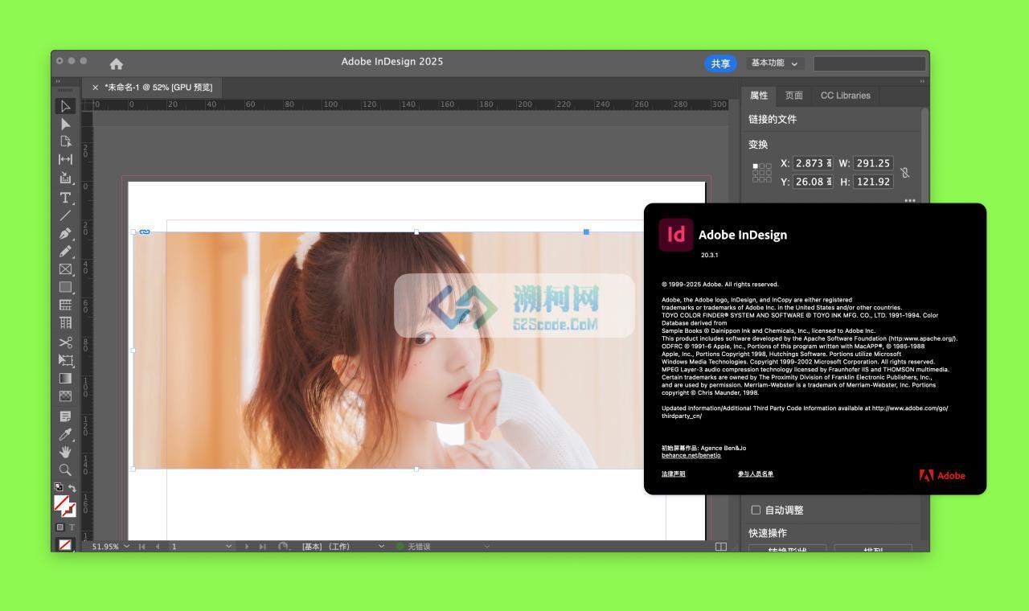Screen dimensions: 1029x611
Task: Select the Pen tool
Action: click(66, 233)
